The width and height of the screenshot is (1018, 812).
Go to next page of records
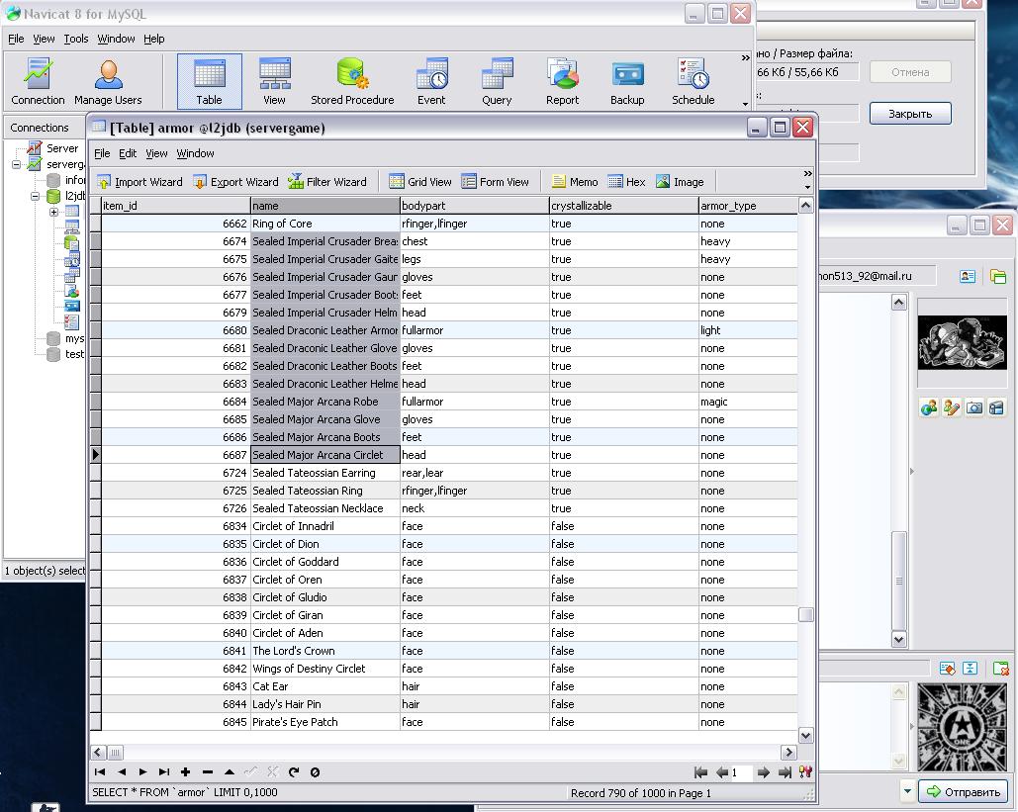[x=764, y=772]
